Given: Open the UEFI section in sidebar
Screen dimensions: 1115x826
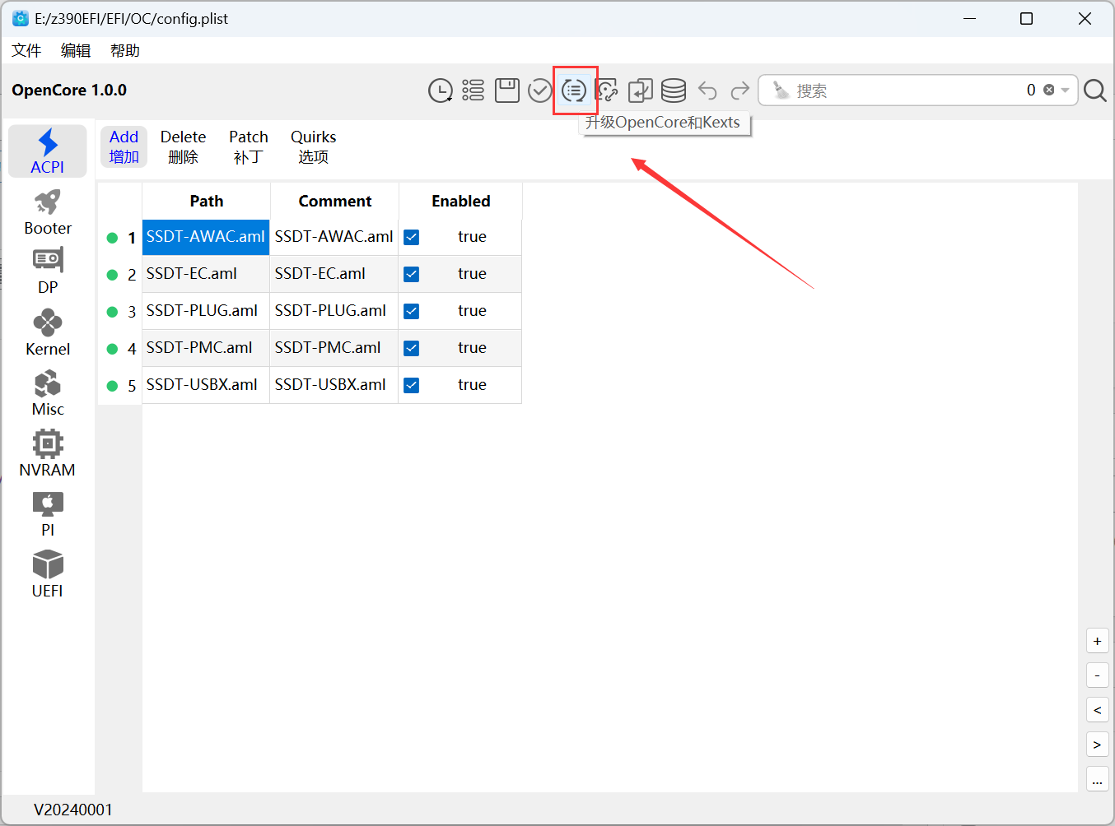Looking at the screenshot, I should pos(48,574).
